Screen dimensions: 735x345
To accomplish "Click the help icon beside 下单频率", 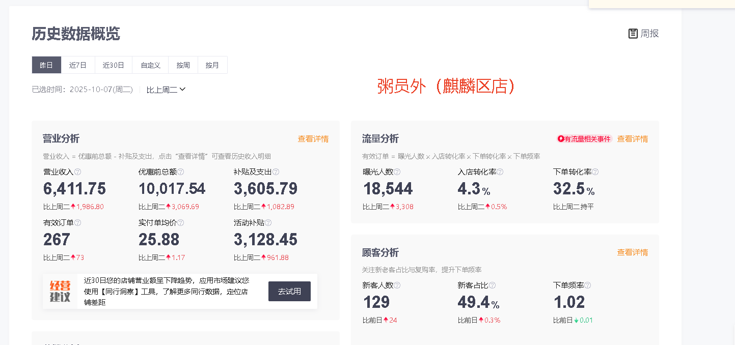I will (x=588, y=285).
